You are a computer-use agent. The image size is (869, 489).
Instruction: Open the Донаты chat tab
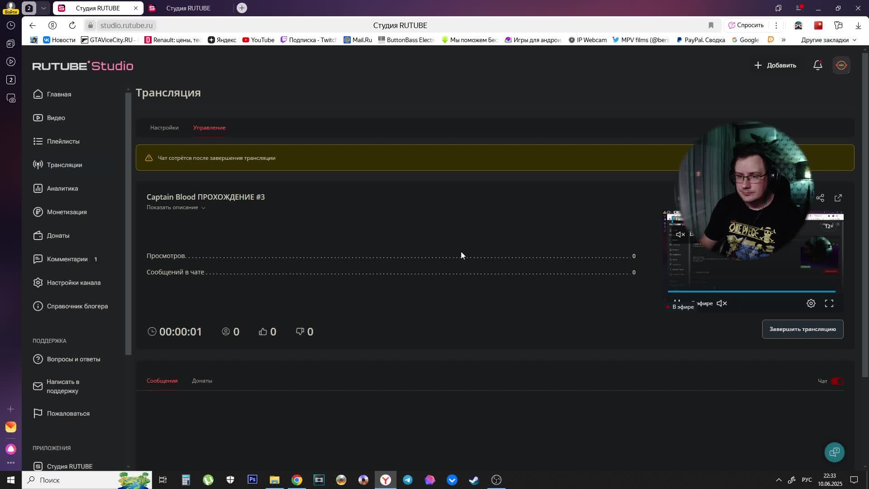tap(202, 381)
